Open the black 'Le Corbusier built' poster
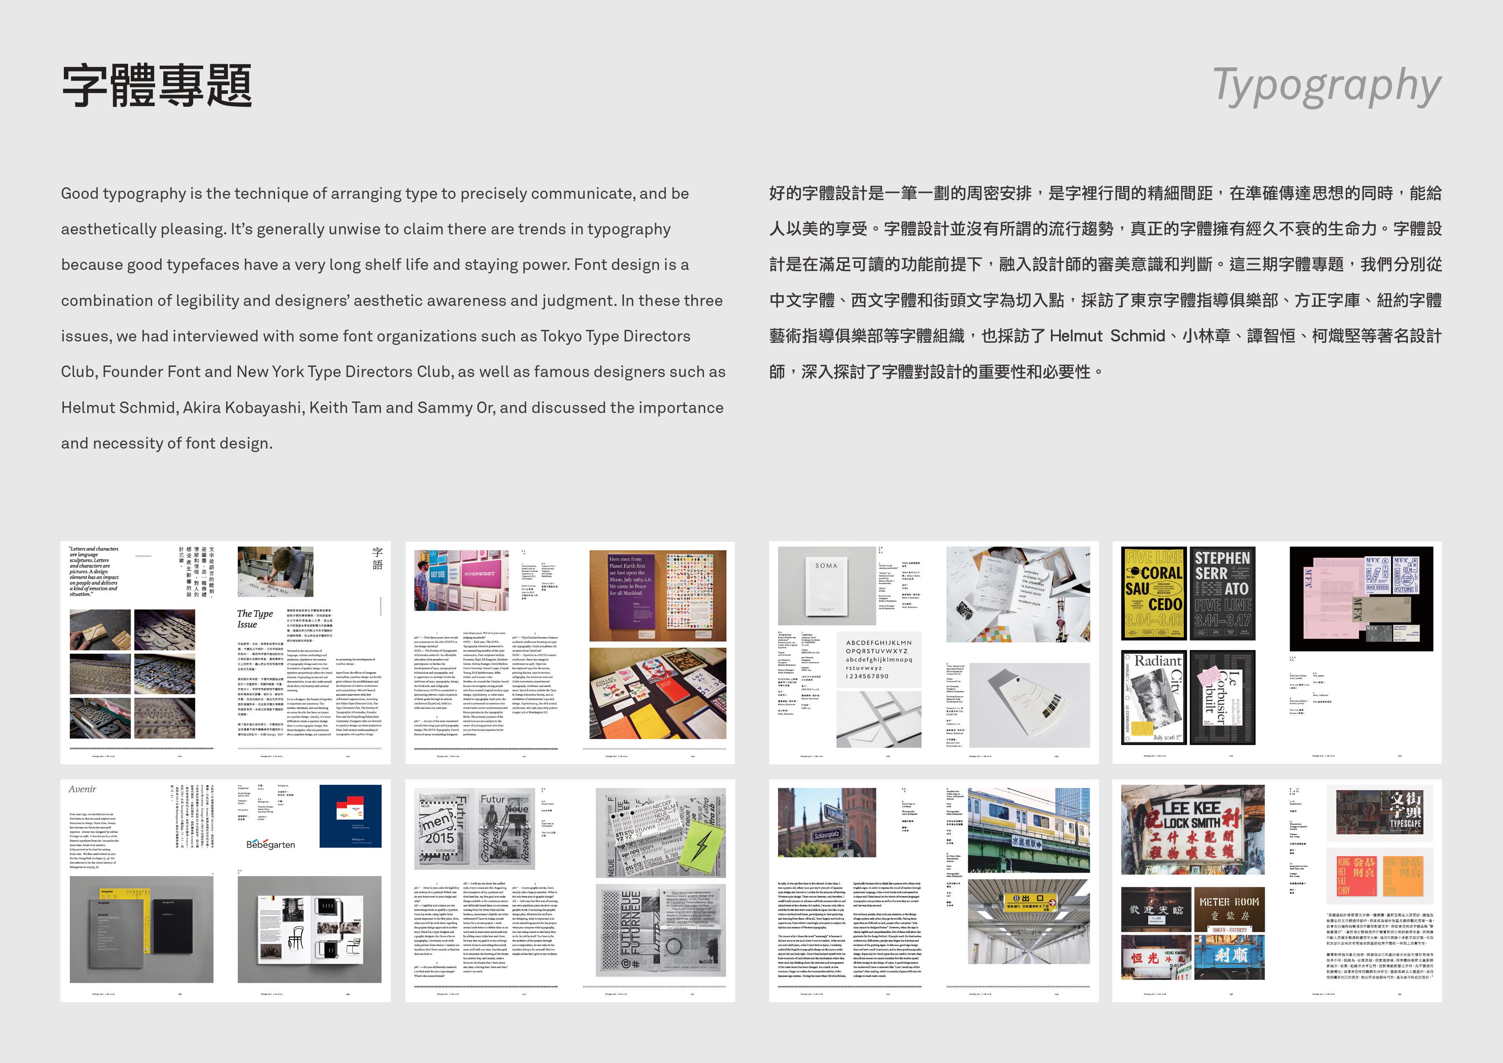 coord(1222,697)
